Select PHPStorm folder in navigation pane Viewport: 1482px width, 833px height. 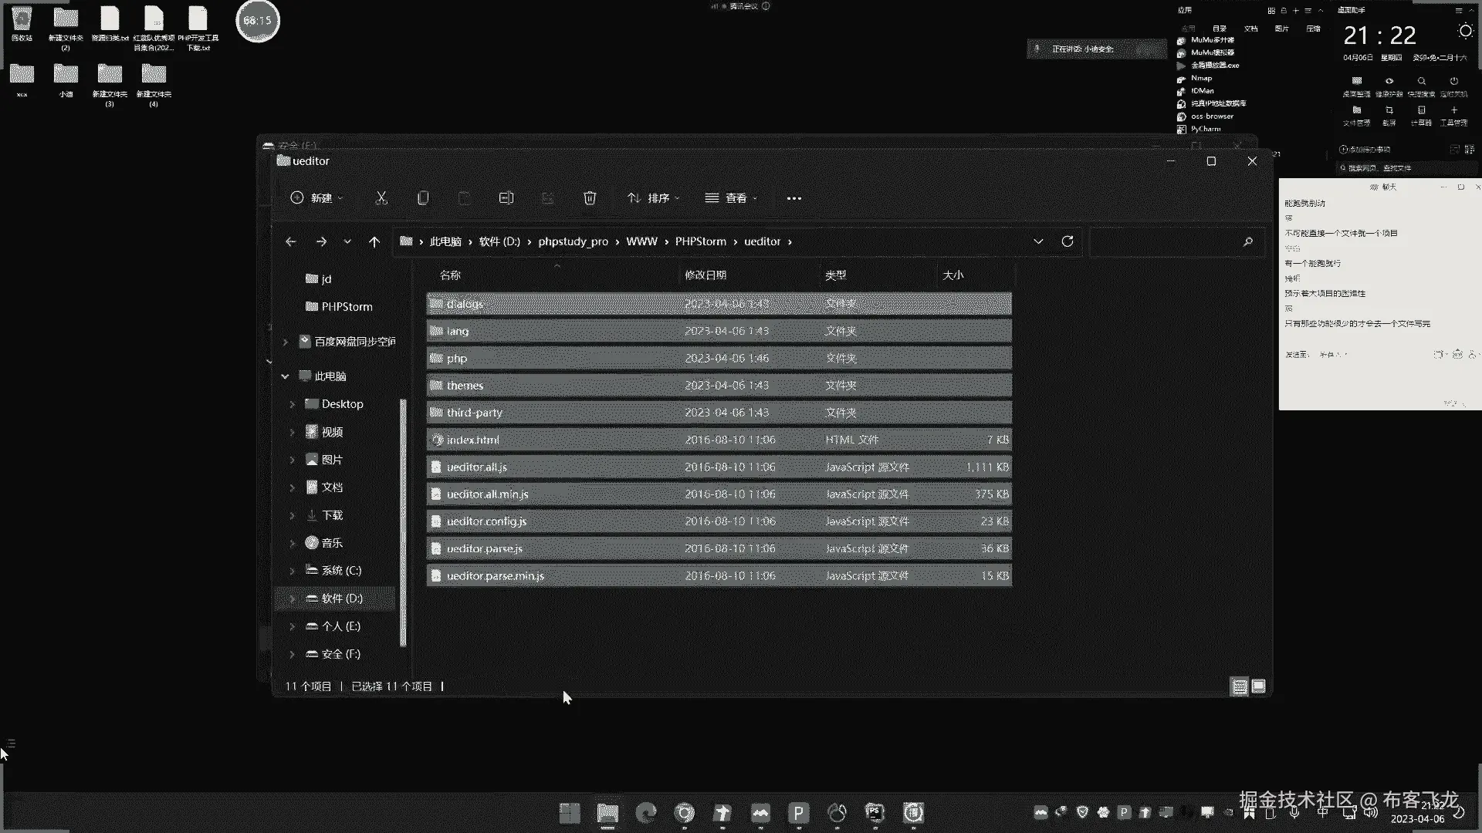pos(347,307)
